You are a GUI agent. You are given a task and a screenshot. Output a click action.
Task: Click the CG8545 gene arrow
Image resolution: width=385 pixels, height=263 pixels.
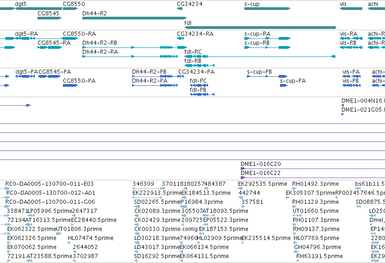pos(50,18)
